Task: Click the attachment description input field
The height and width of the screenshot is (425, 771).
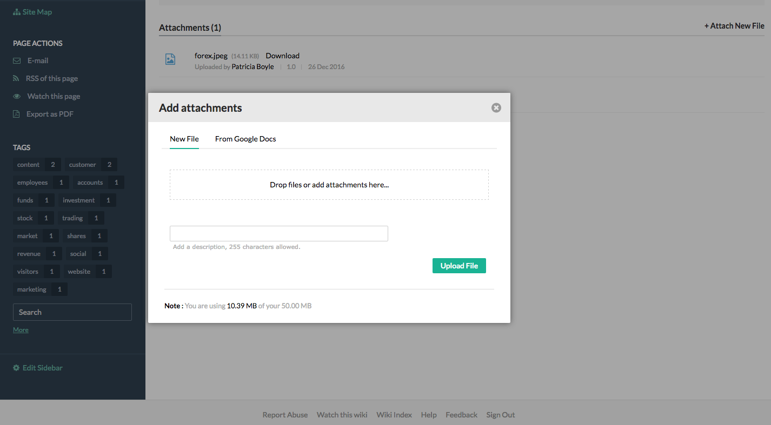Action: [x=279, y=233]
